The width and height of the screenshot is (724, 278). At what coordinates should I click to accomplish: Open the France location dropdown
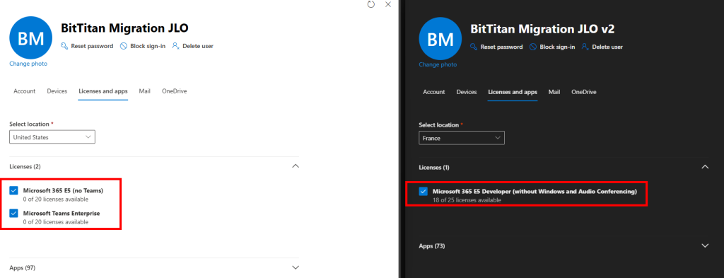click(x=461, y=138)
